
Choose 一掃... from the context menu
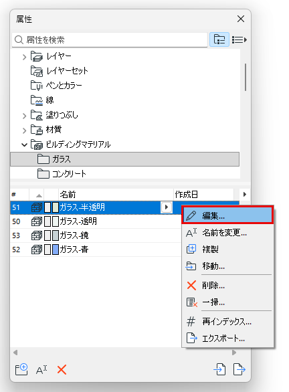point(227,302)
